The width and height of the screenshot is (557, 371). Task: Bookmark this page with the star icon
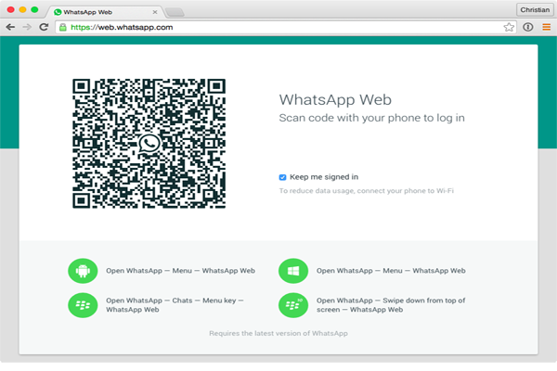click(x=509, y=27)
